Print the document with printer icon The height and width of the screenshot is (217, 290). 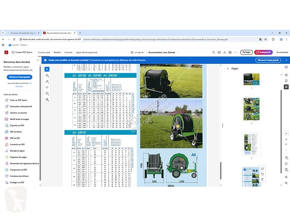230,52
